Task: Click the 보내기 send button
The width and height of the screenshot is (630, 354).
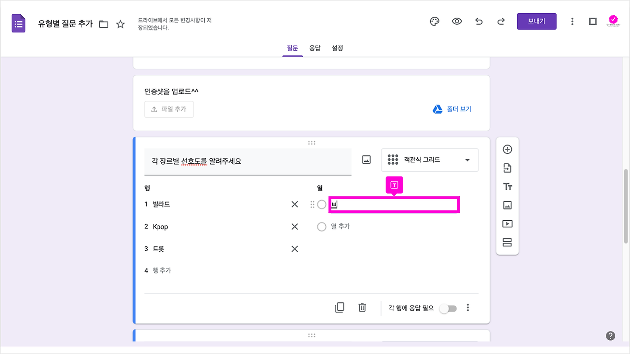Action: click(536, 21)
